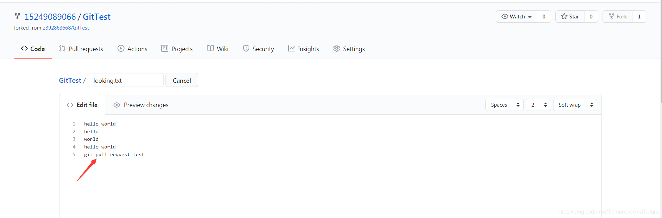This screenshot has height=218, width=662.
Task: Click the Cancel button
Action: [x=181, y=80]
